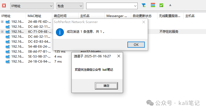Click the colored stripes rows icon

point(153,5)
